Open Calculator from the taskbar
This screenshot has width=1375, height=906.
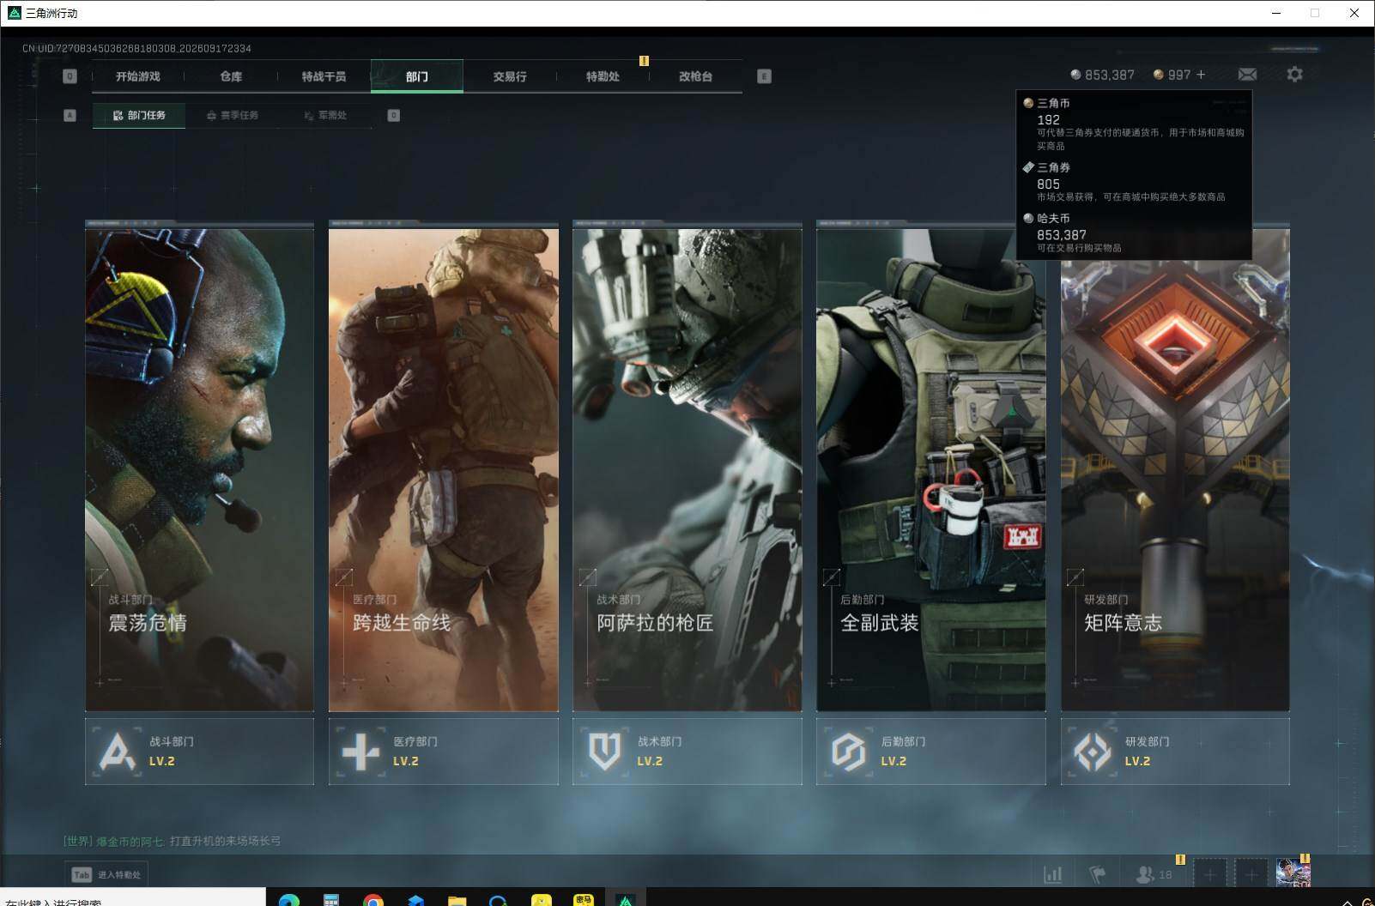pos(331,900)
